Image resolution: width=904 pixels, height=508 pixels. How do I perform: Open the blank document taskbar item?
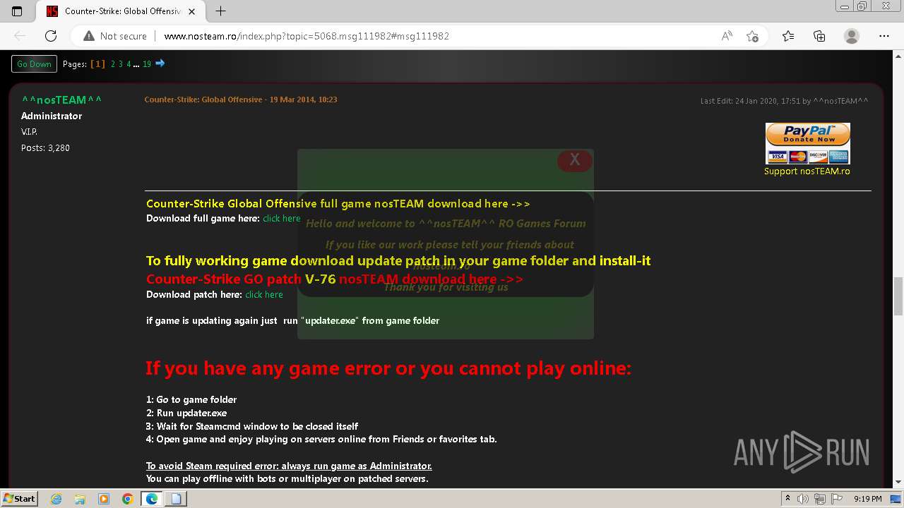click(176, 499)
